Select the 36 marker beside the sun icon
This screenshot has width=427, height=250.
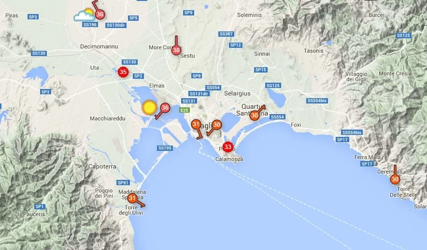165,108
